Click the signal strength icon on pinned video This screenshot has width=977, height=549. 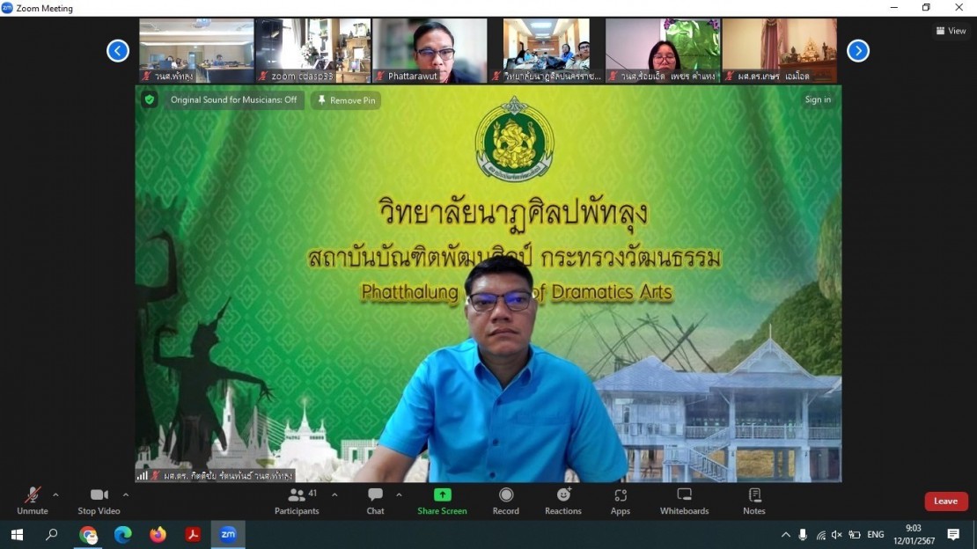142,475
